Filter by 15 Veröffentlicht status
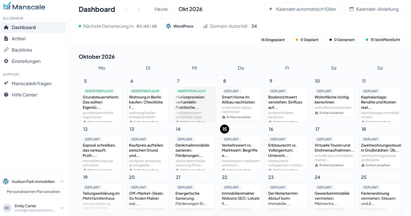The image size is (411, 216). tap(383, 40)
